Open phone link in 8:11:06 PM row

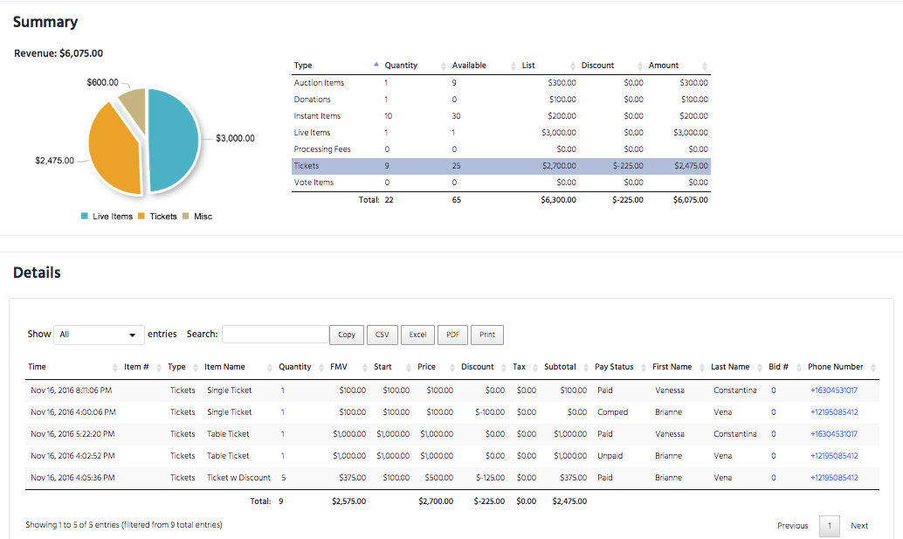tap(834, 390)
